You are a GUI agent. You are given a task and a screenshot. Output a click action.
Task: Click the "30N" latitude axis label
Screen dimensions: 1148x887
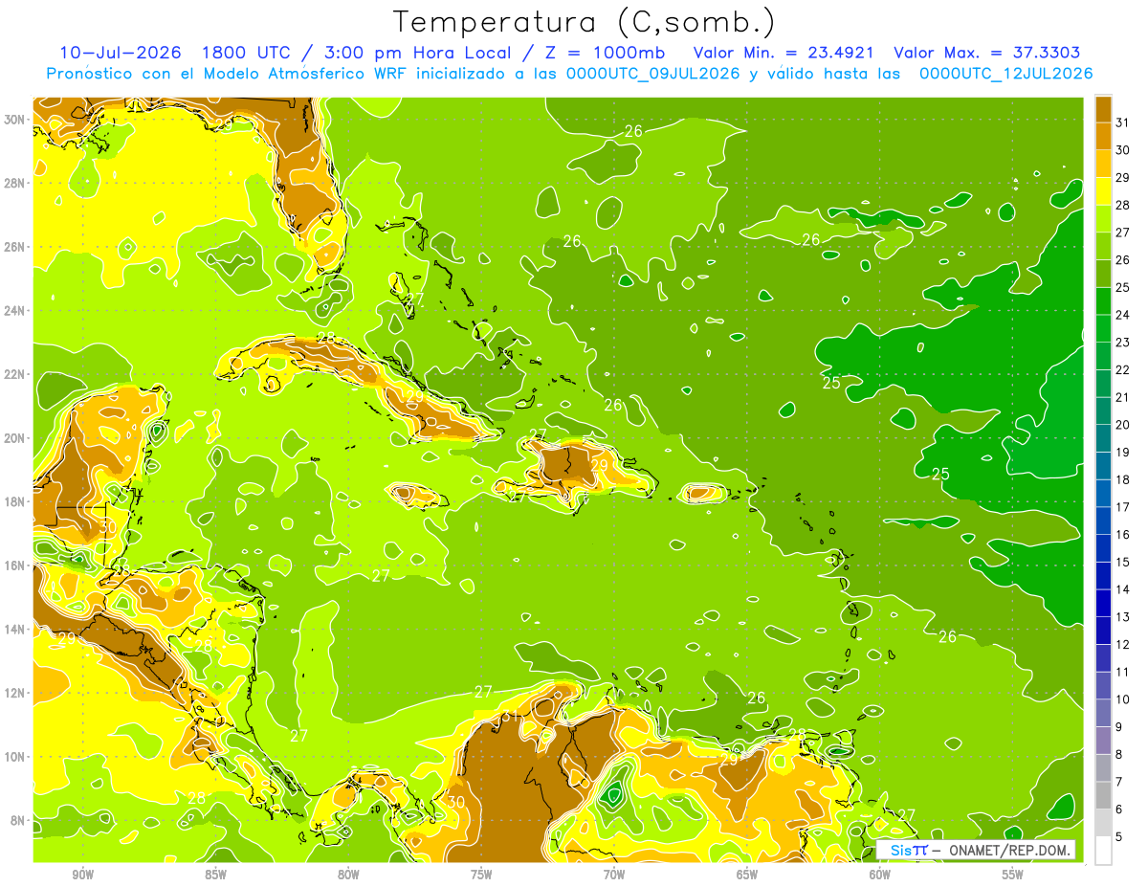[15, 120]
